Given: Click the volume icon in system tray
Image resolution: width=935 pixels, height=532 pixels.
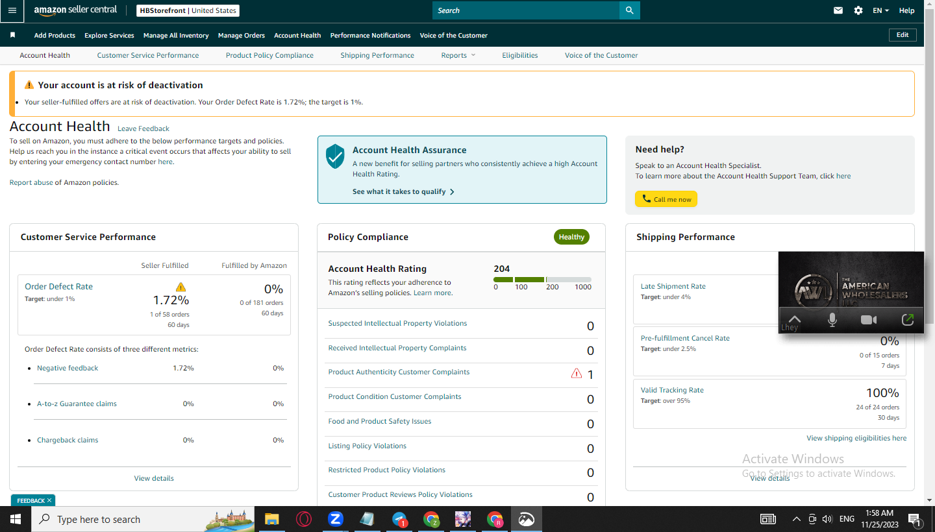Looking at the screenshot, I should pyautogui.click(x=827, y=519).
